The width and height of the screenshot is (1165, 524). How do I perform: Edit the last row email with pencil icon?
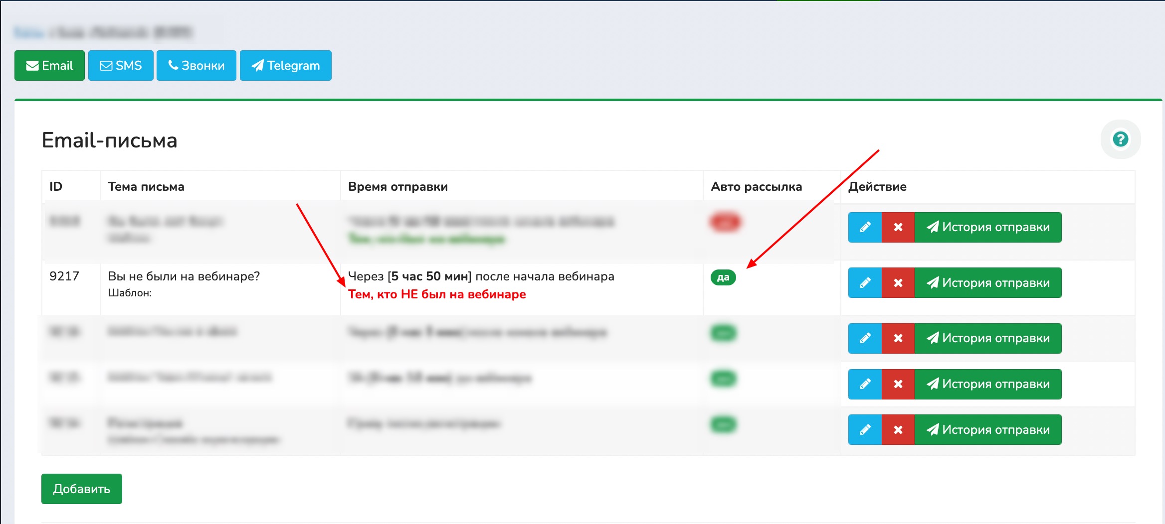pyautogui.click(x=865, y=429)
